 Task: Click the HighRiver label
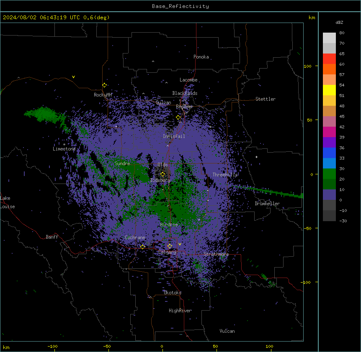(x=180, y=311)
